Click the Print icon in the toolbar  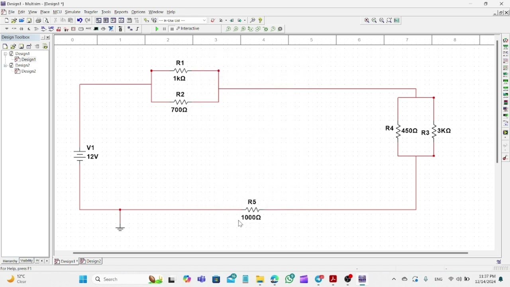[38, 20]
